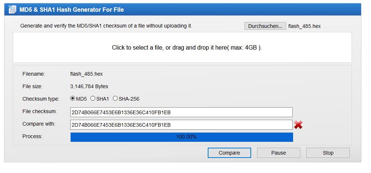Pause the hashing process

click(x=278, y=153)
